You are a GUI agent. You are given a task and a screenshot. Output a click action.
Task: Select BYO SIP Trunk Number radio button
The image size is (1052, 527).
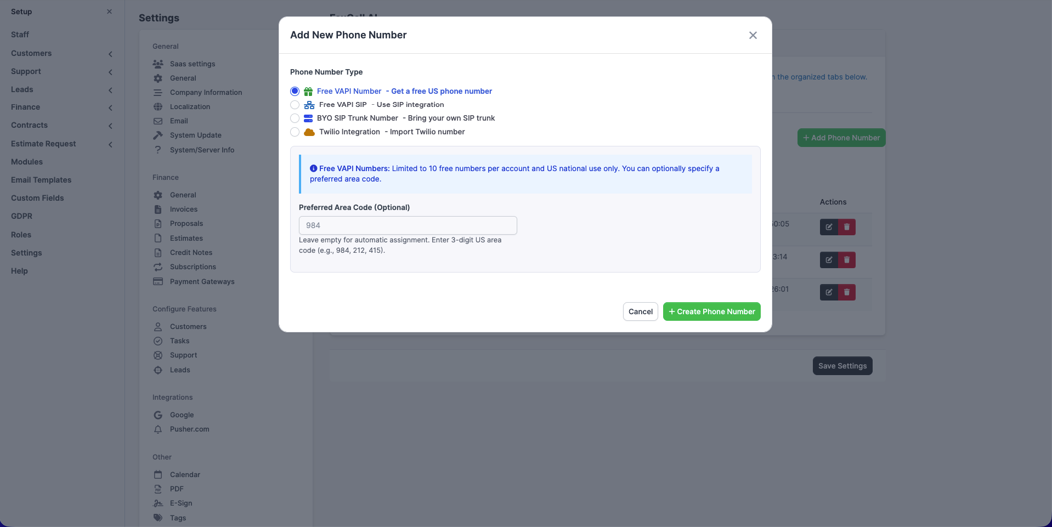[x=295, y=118]
